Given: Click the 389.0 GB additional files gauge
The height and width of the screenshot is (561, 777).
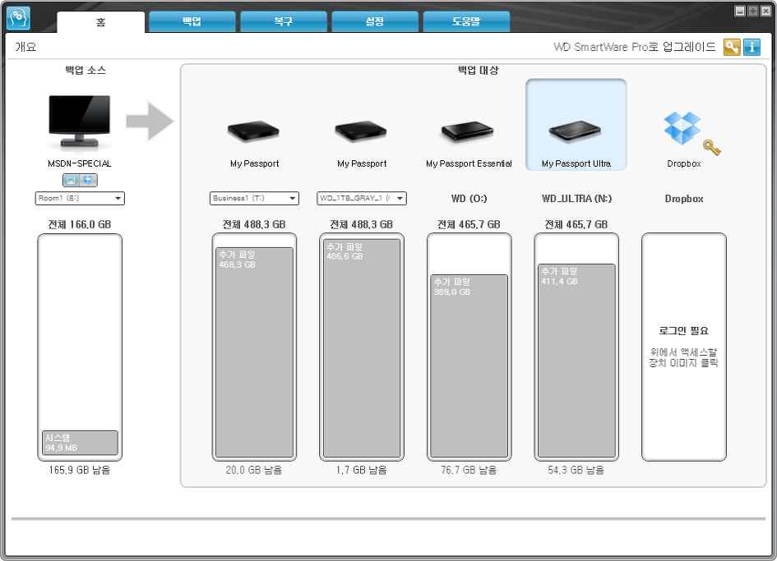Looking at the screenshot, I should (x=469, y=366).
